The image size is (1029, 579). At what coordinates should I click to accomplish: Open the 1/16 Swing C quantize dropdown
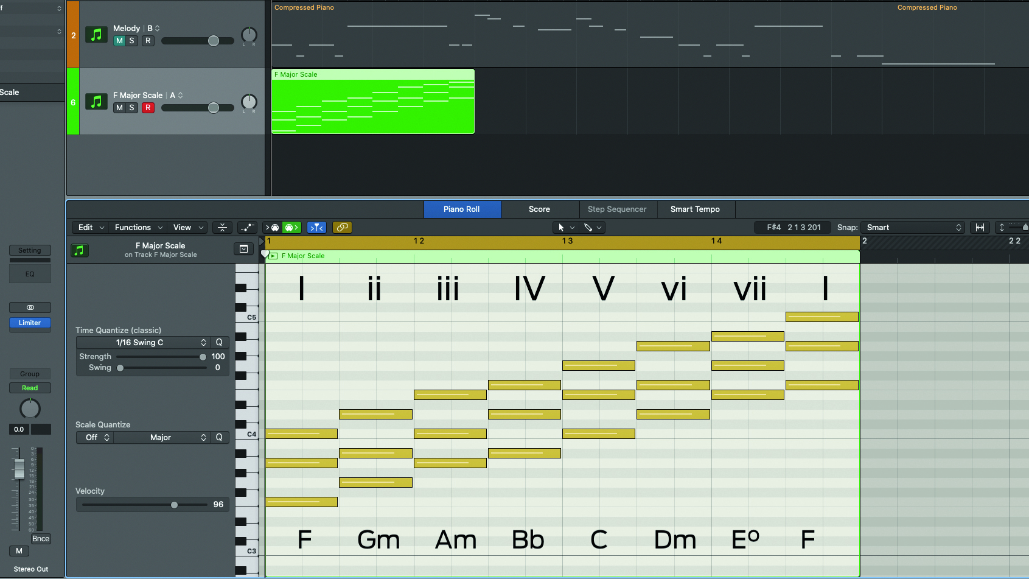(143, 342)
